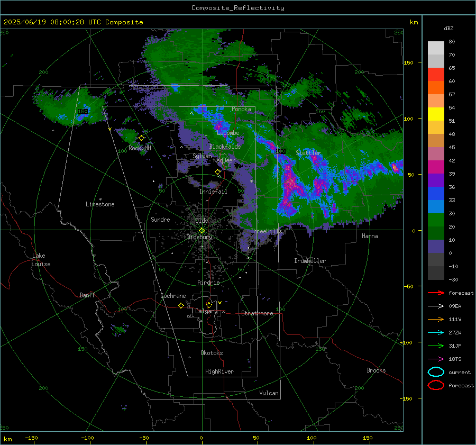The height and width of the screenshot is (445, 476).
Task: Click the -150 tick on bottom km axis
Action: click(x=31, y=438)
